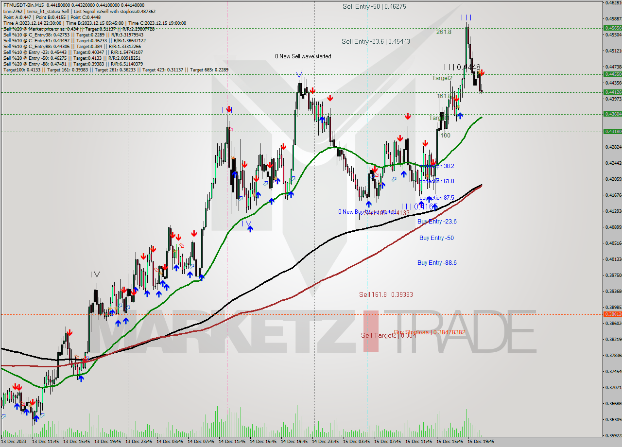Image resolution: width=622 pixels, height=447 pixels.
Task: Click the 'Buy Entry -50' label
Action: click(436, 238)
